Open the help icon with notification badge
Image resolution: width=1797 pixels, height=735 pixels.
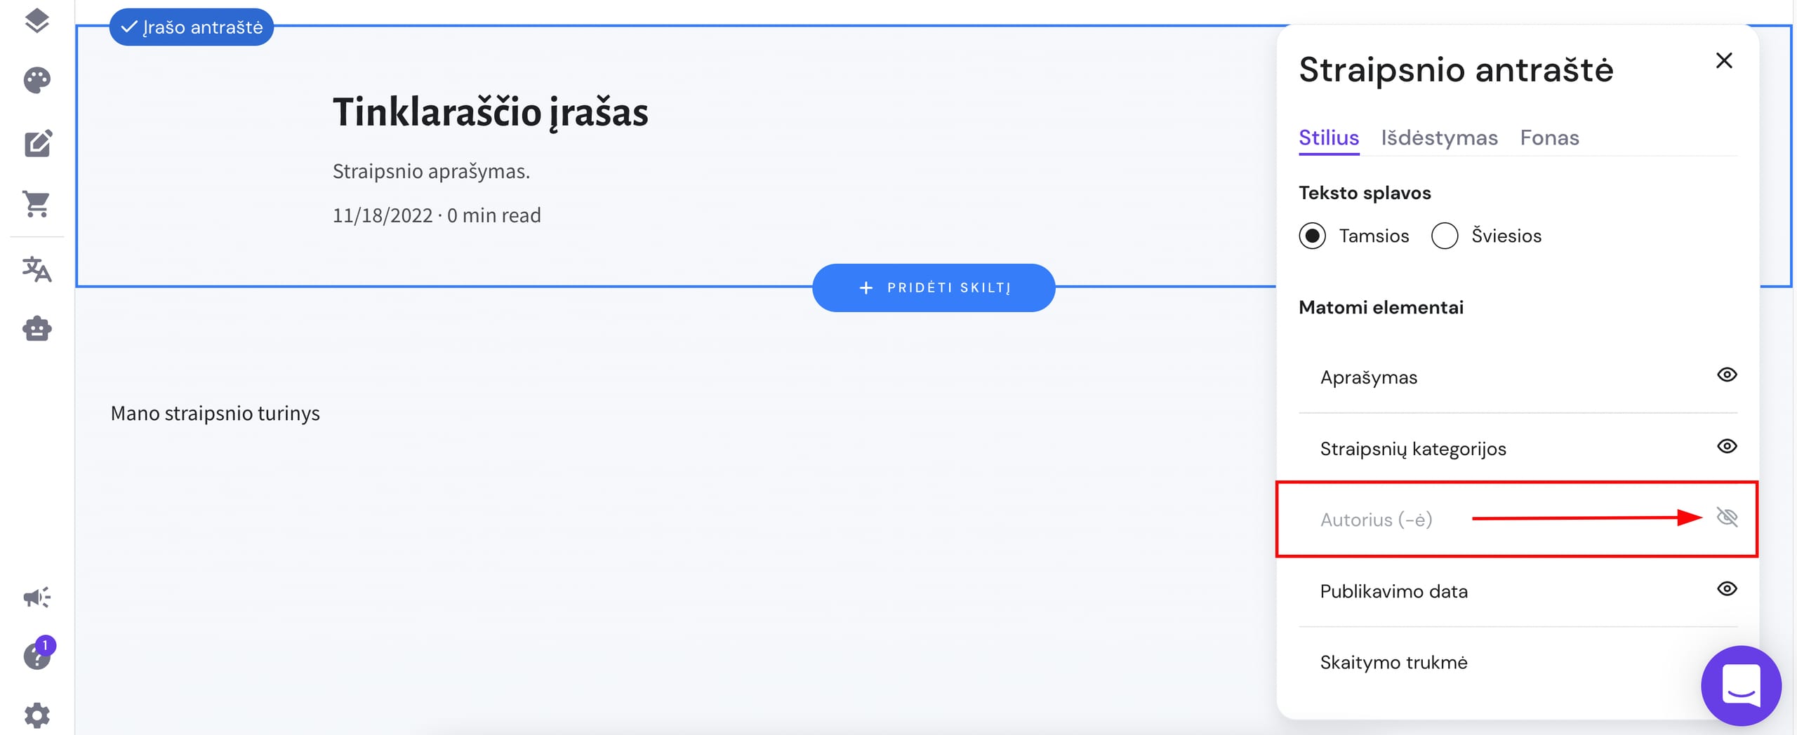coord(37,656)
